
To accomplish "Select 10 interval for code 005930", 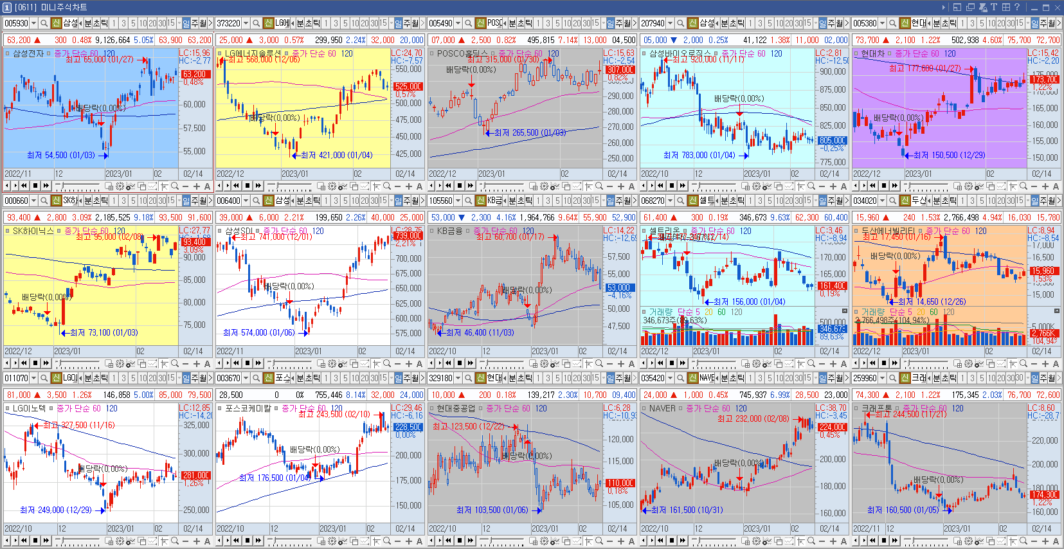I will [x=143, y=22].
